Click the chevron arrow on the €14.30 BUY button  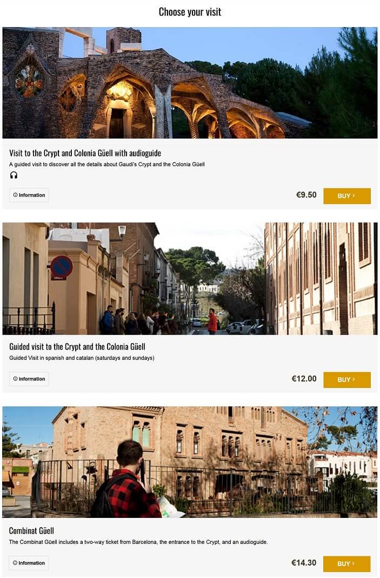click(354, 563)
